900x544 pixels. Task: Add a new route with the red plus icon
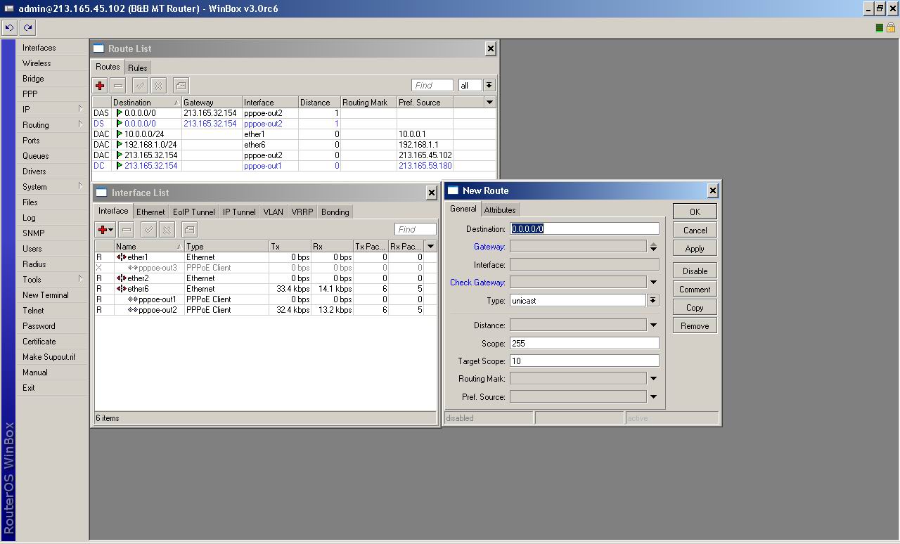100,85
